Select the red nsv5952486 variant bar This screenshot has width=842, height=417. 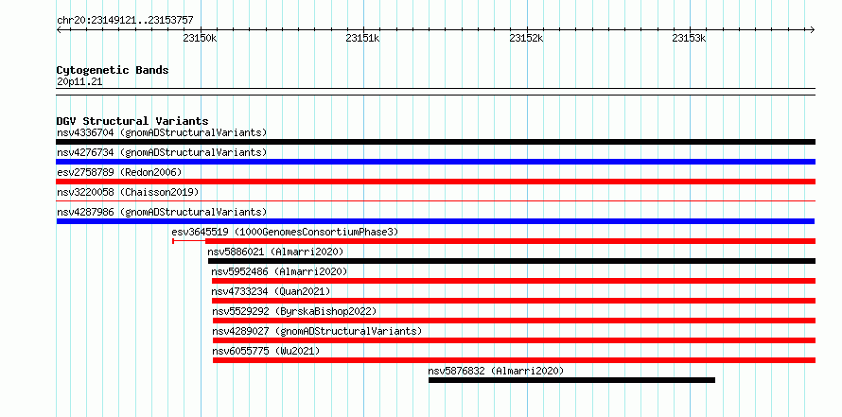514,281
